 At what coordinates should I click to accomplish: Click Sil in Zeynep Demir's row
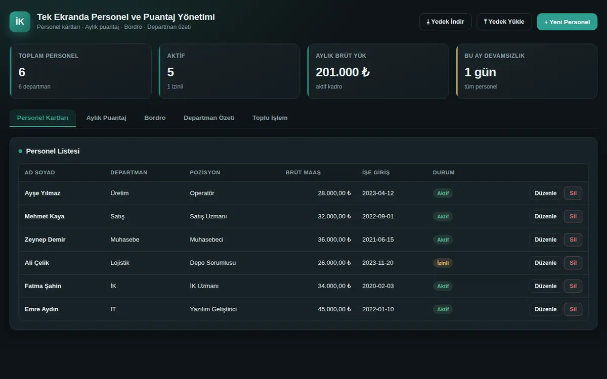(x=573, y=240)
